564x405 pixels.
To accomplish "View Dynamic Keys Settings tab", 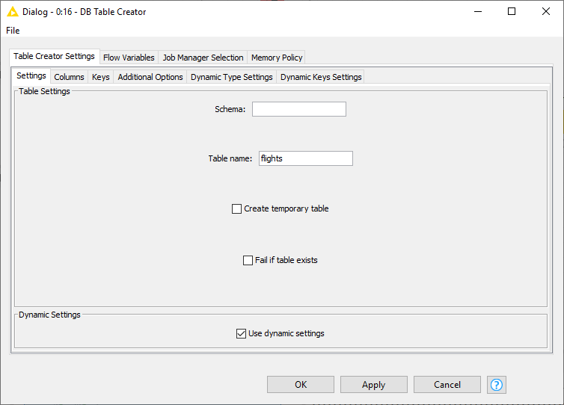I will pyautogui.click(x=321, y=77).
